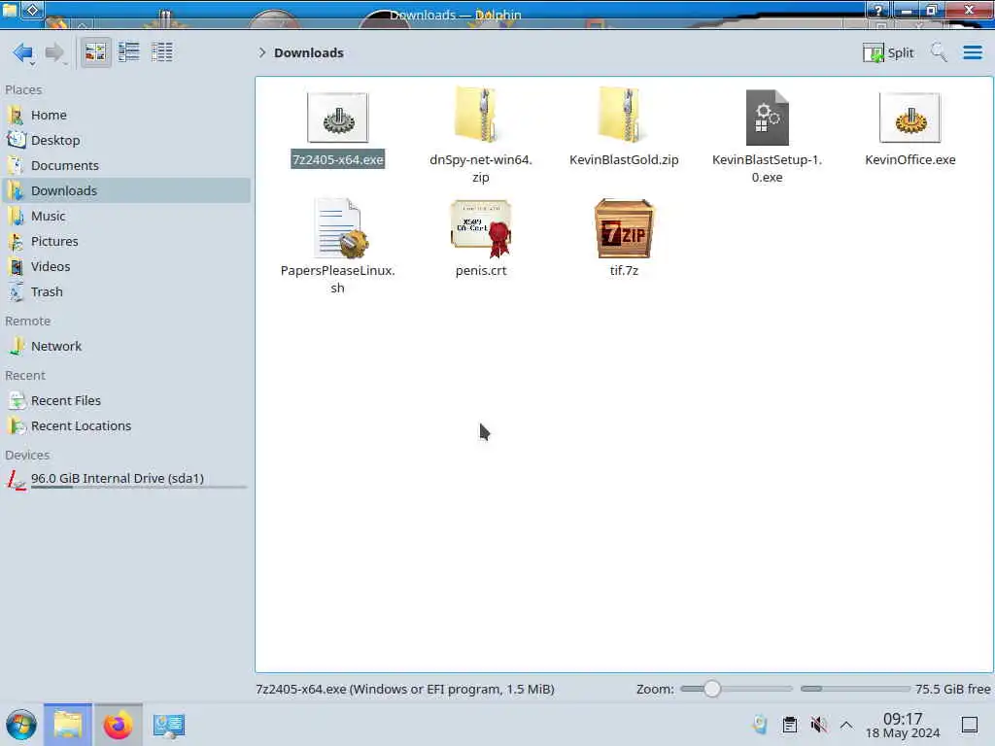Image resolution: width=995 pixels, height=746 pixels.
Task: Open the search magnifier tool
Action: [x=939, y=52]
